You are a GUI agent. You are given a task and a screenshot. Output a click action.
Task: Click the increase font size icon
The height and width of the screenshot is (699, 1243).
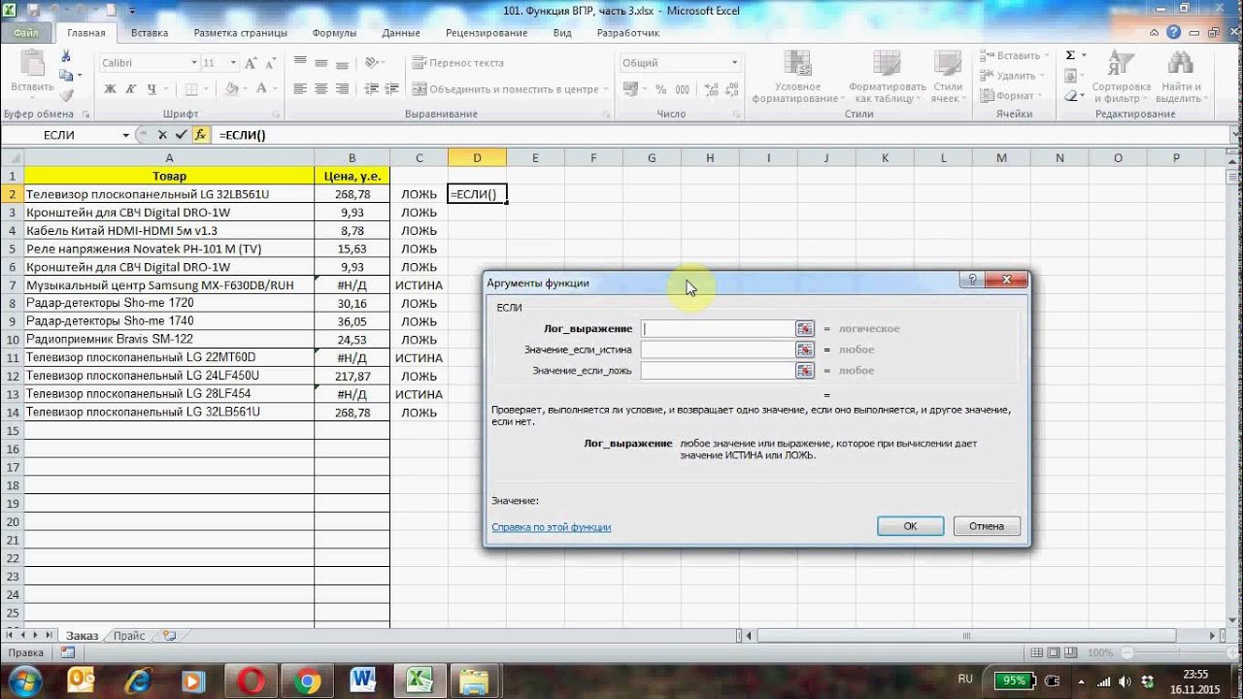(x=252, y=63)
